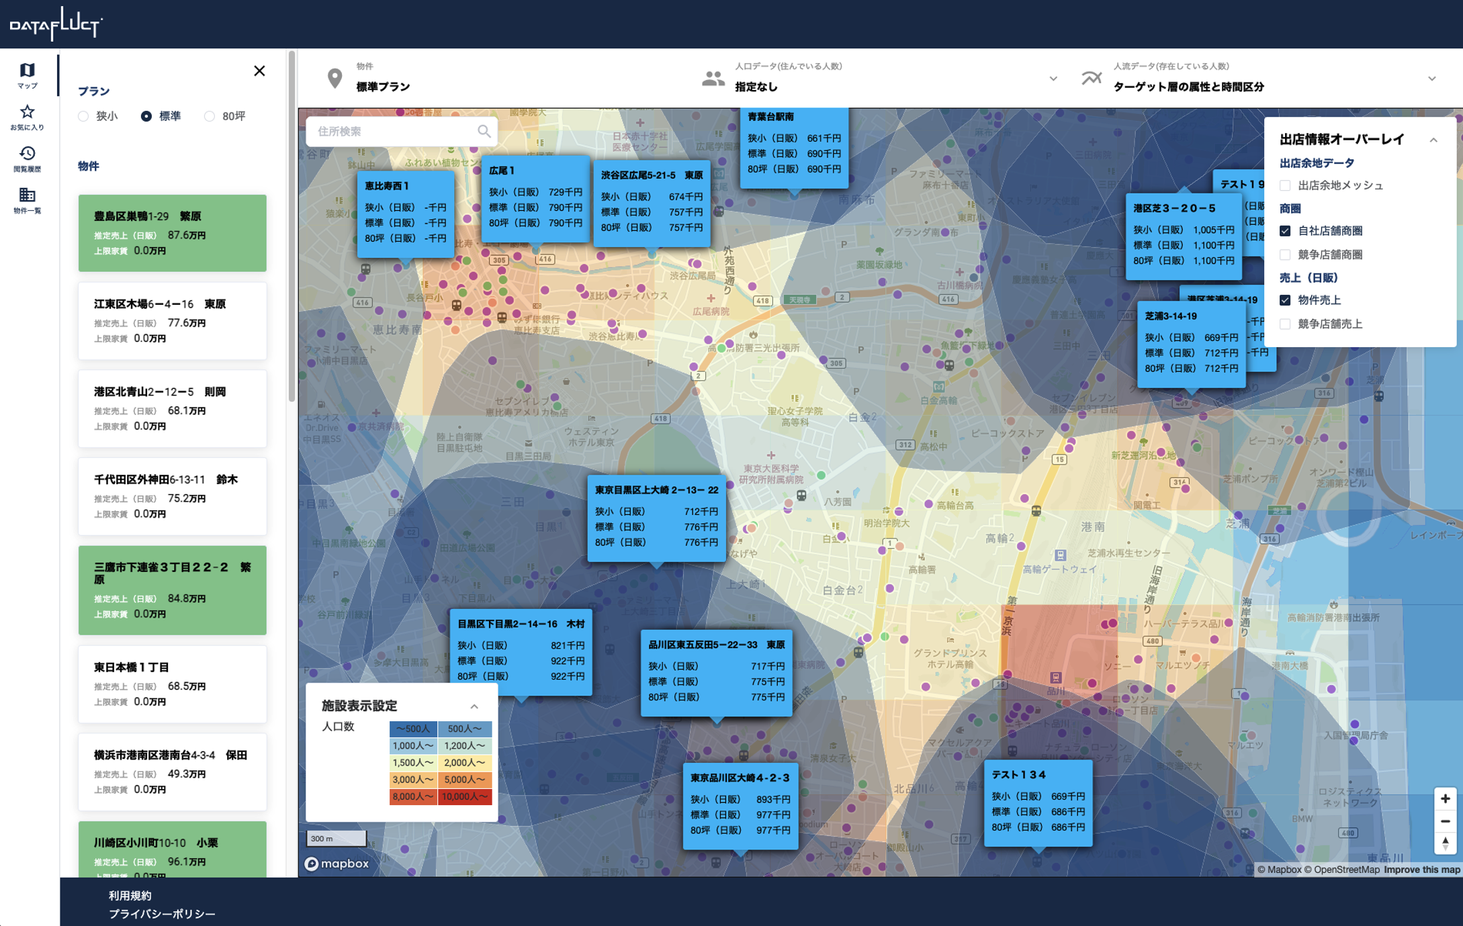Click the 10,000人〜 red legend swatch
This screenshot has height=926, width=1463.
(x=465, y=796)
